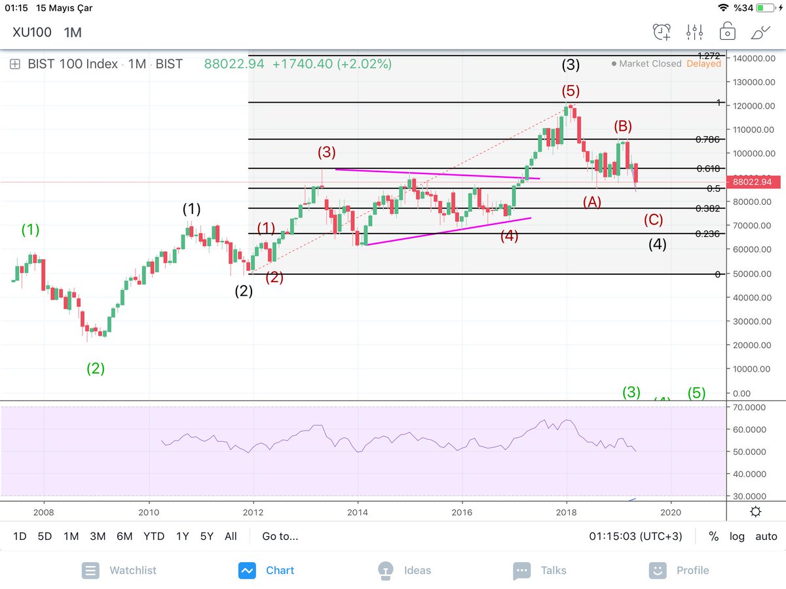Viewport: 786px width, 589px height.
Task: Switch to the Chart tab
Action: (x=266, y=570)
